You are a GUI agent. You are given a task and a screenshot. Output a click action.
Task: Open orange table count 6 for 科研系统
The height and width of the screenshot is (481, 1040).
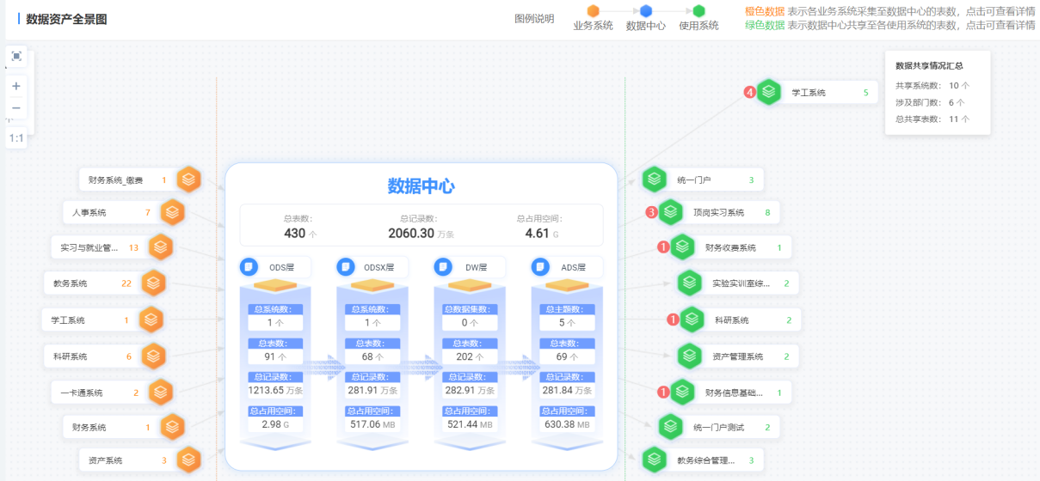pyautogui.click(x=129, y=356)
